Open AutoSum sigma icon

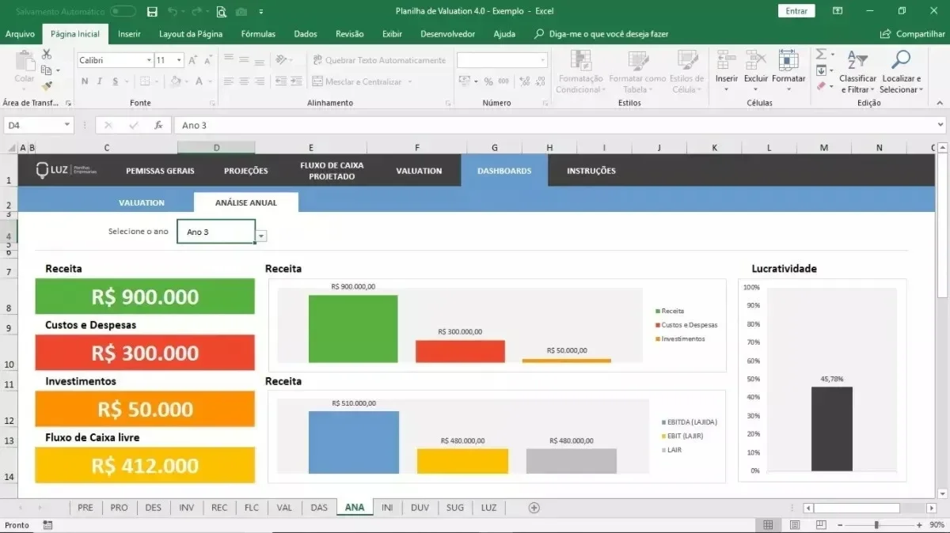(821, 54)
